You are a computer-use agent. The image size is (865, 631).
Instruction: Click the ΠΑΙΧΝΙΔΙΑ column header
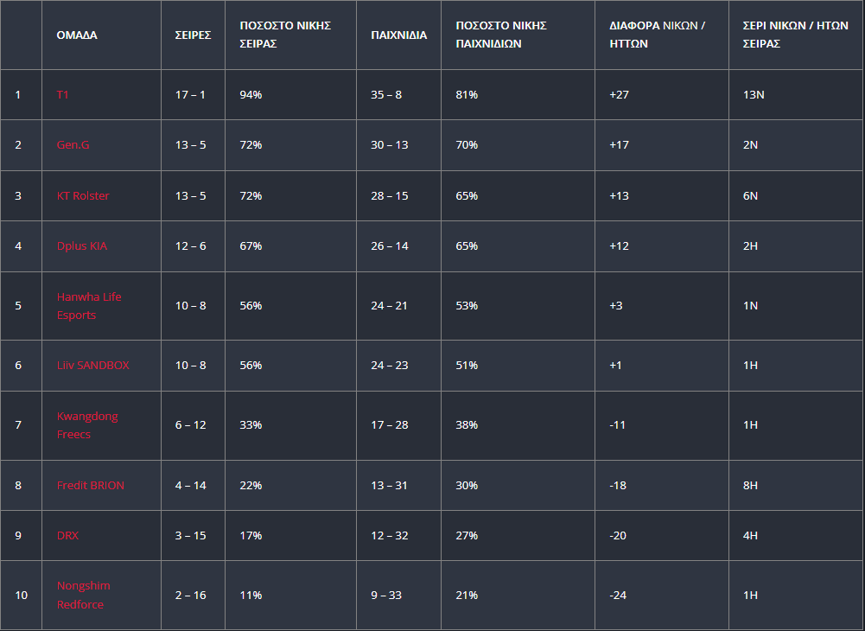[399, 35]
